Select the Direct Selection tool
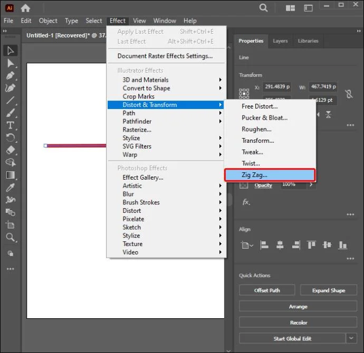This screenshot has height=353, width=364. [x=11, y=63]
